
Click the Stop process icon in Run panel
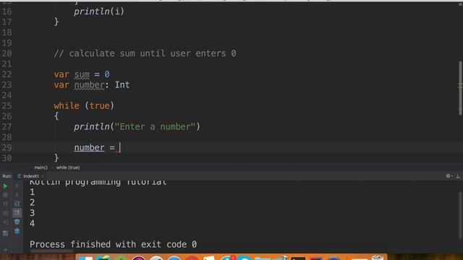5,195
